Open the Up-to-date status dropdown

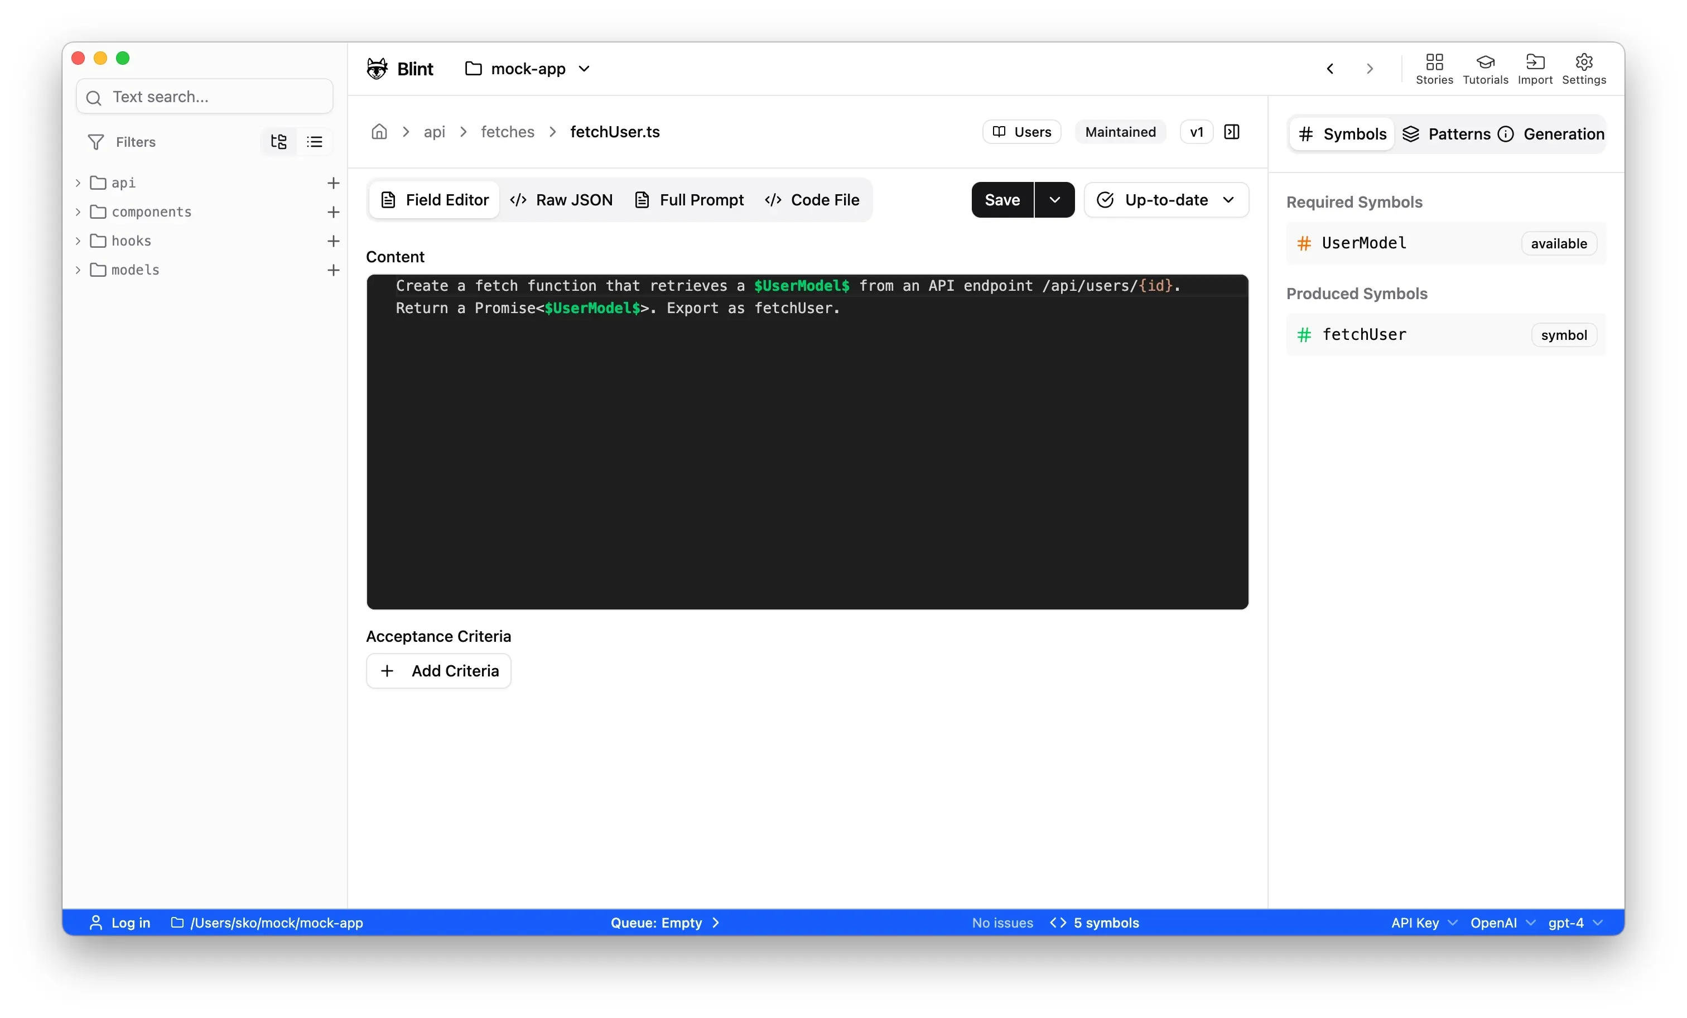[x=1166, y=200]
